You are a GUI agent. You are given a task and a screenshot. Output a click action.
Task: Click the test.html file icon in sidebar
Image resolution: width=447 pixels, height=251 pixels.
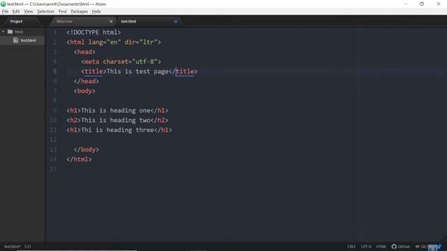pos(15,40)
